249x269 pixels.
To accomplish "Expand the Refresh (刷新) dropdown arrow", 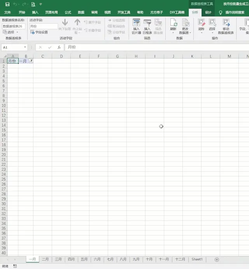I will tap(173, 33).
